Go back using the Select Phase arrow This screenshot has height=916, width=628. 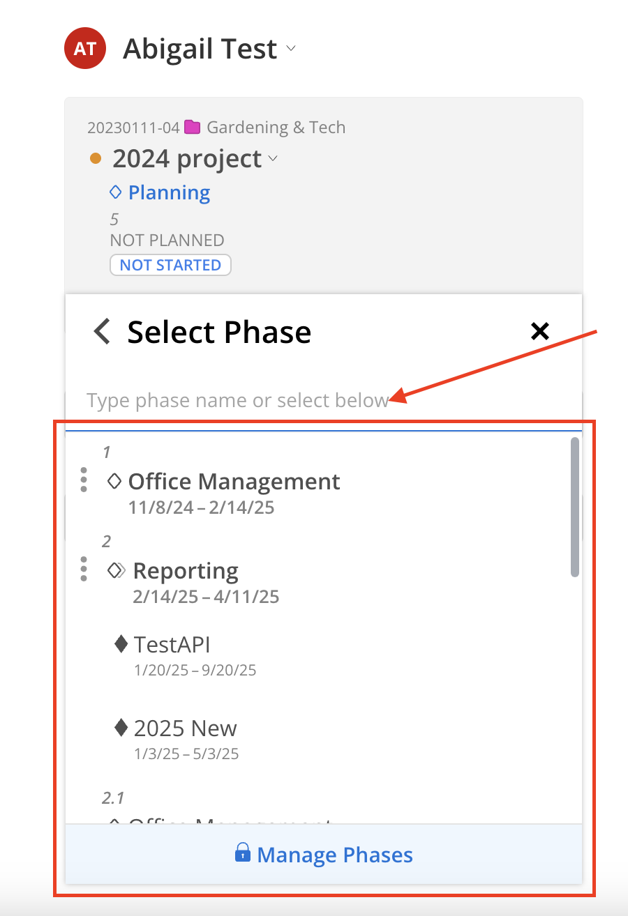coord(102,331)
